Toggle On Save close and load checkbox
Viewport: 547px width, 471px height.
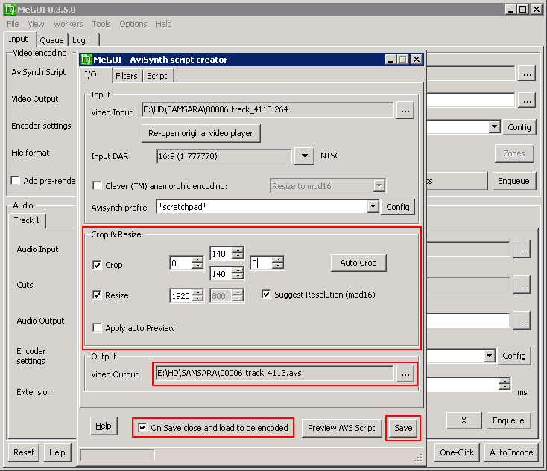[143, 428]
